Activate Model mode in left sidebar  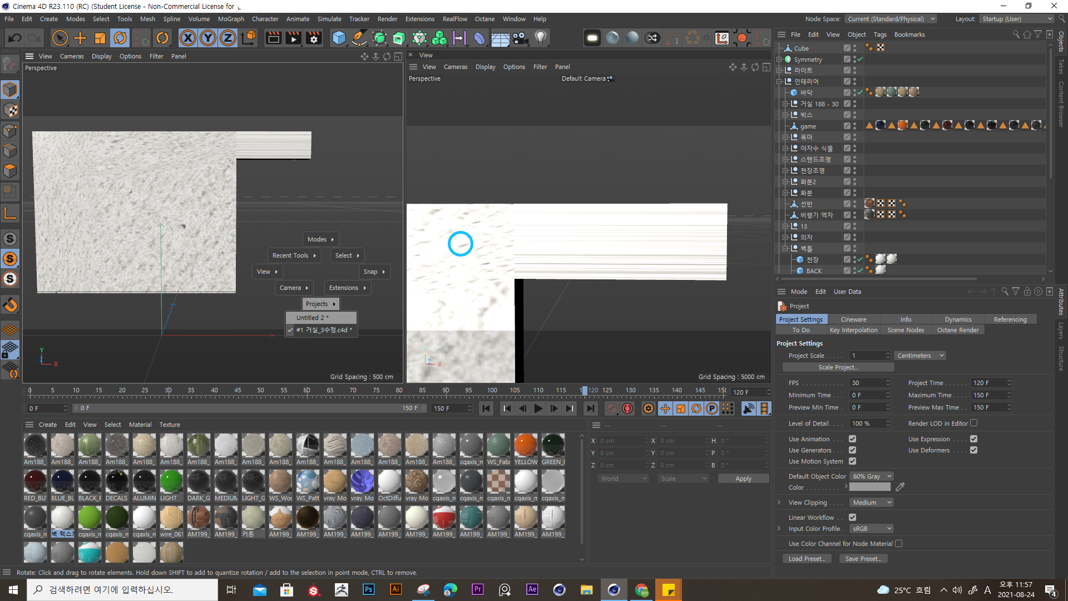(x=10, y=90)
